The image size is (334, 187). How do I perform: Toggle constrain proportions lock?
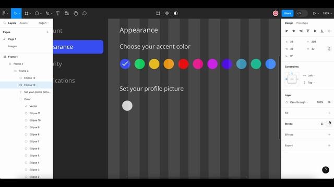(329, 49)
